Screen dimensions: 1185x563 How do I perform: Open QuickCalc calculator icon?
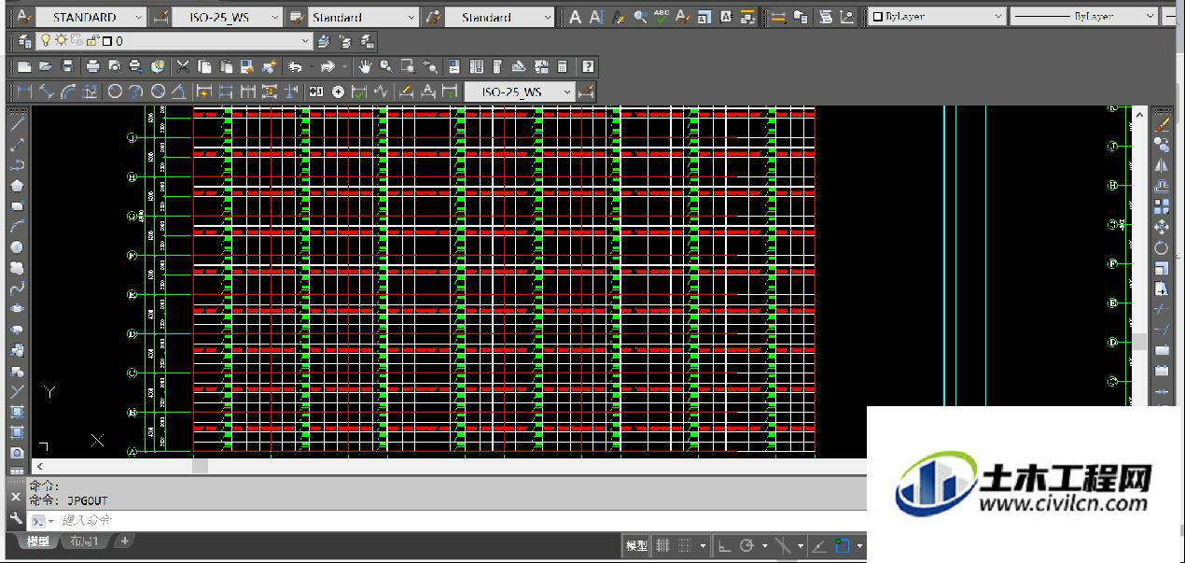click(x=562, y=66)
